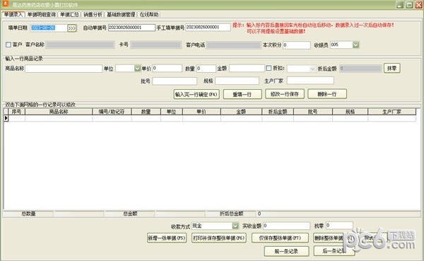Click the 金额 input field

pos(247,68)
